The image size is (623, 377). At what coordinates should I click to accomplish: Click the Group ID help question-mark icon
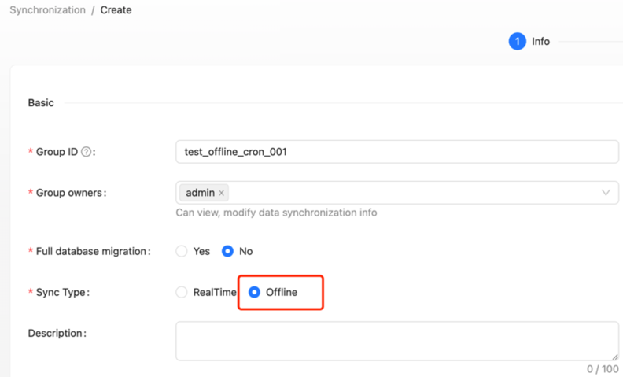click(87, 152)
